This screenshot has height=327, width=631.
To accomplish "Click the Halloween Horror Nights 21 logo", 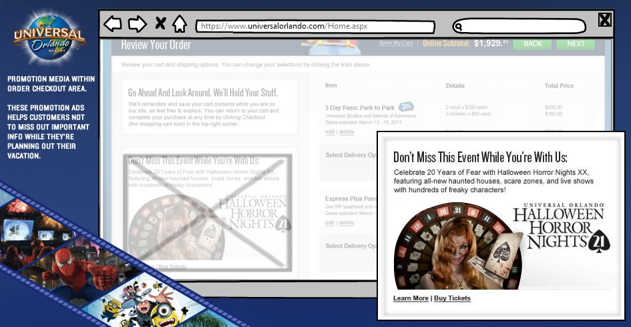I will (x=562, y=227).
